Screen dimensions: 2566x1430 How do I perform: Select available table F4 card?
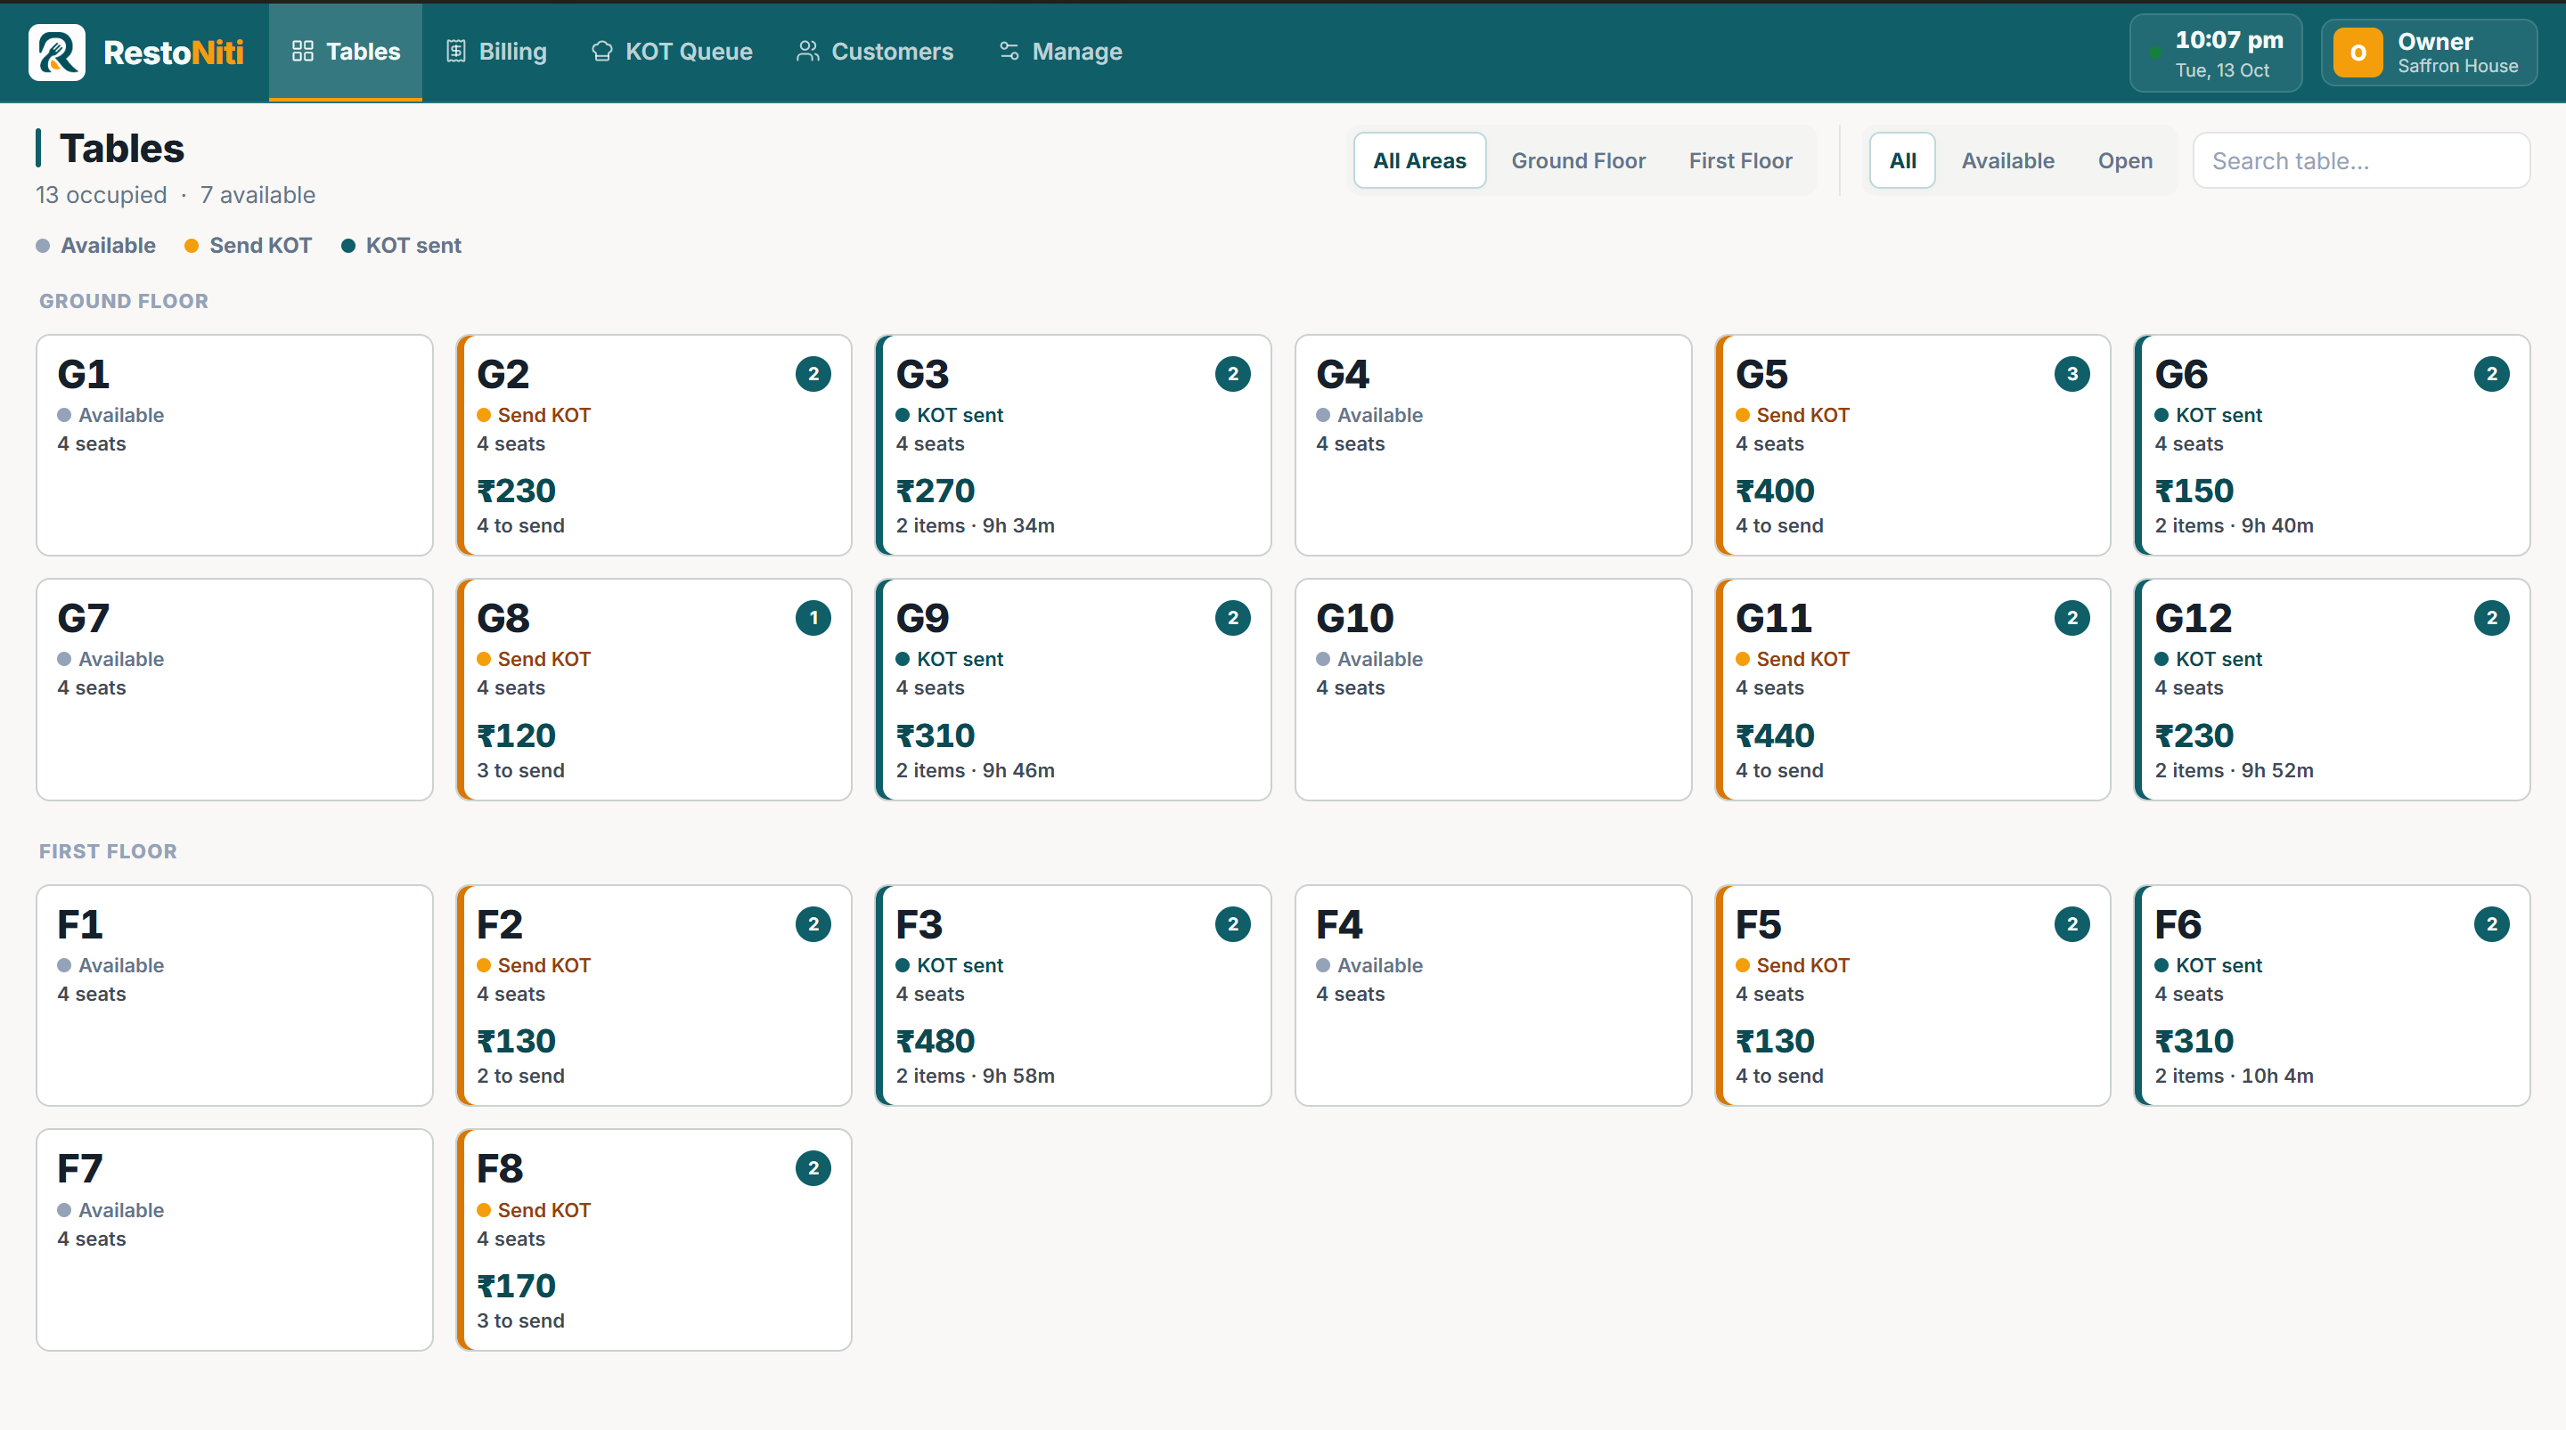(1492, 995)
